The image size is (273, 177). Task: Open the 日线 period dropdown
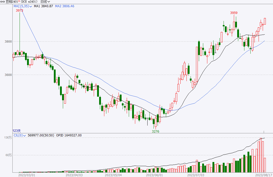coord(45,2)
